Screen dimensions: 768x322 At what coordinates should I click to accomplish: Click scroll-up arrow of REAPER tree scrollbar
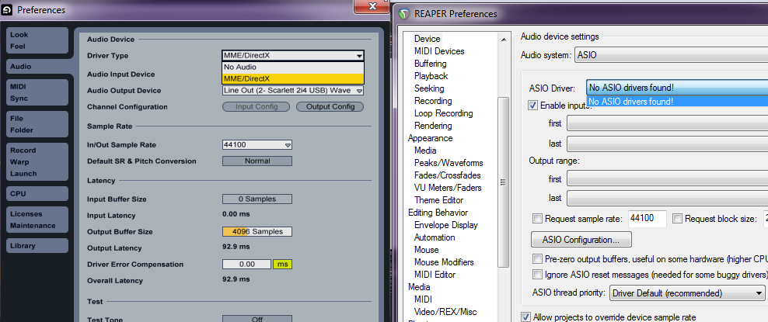(x=503, y=40)
